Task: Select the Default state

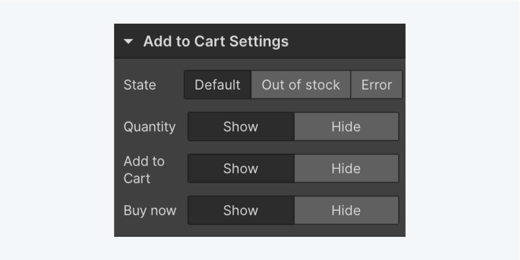Action: (218, 85)
